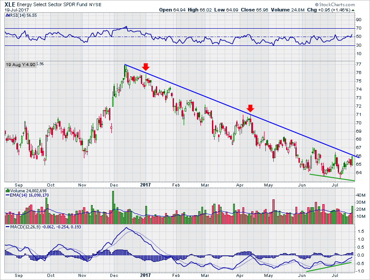Click the RSI axis label 30

359,45
